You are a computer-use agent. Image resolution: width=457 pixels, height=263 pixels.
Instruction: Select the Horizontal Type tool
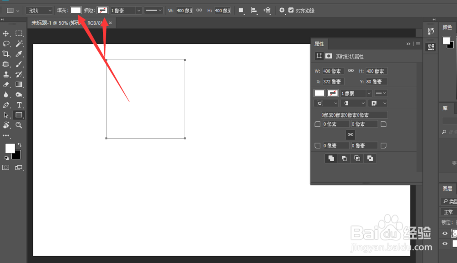coord(19,105)
